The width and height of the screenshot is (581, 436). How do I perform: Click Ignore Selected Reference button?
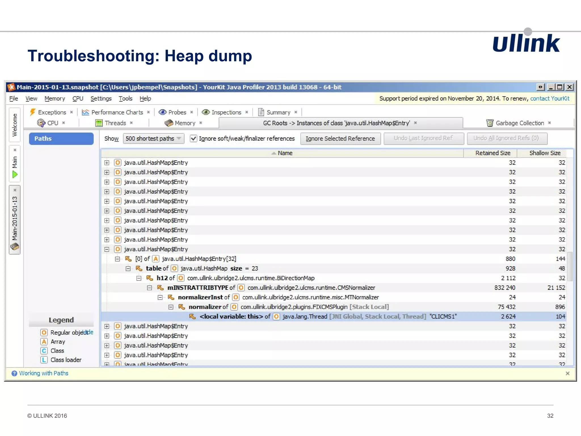click(340, 139)
